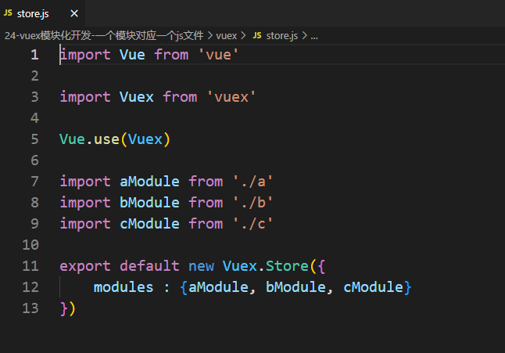505x353 pixels.
Task: Click the closing }) on line 13
Action: click(x=68, y=308)
